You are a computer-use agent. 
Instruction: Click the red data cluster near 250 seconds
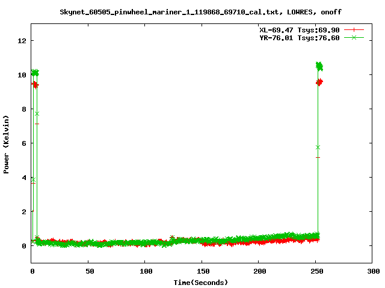(x=319, y=82)
